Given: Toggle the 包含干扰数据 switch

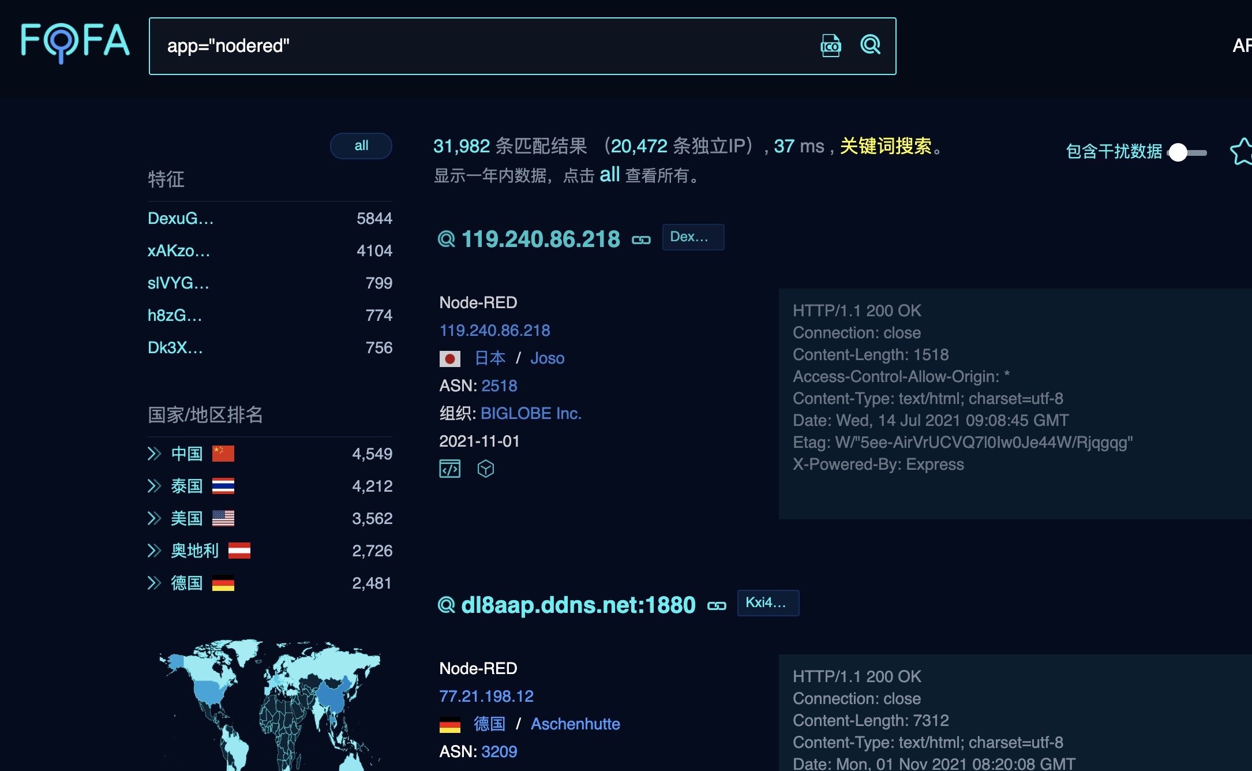Looking at the screenshot, I should [x=1186, y=152].
